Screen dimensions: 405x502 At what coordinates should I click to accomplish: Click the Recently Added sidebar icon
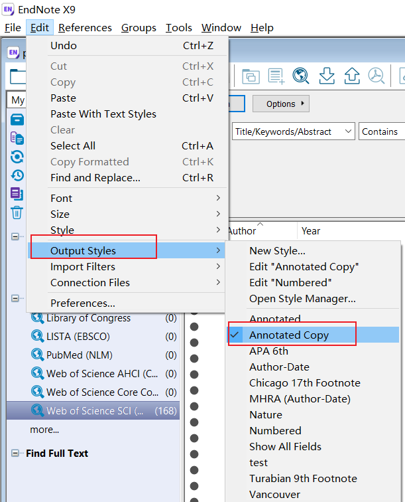(x=17, y=175)
